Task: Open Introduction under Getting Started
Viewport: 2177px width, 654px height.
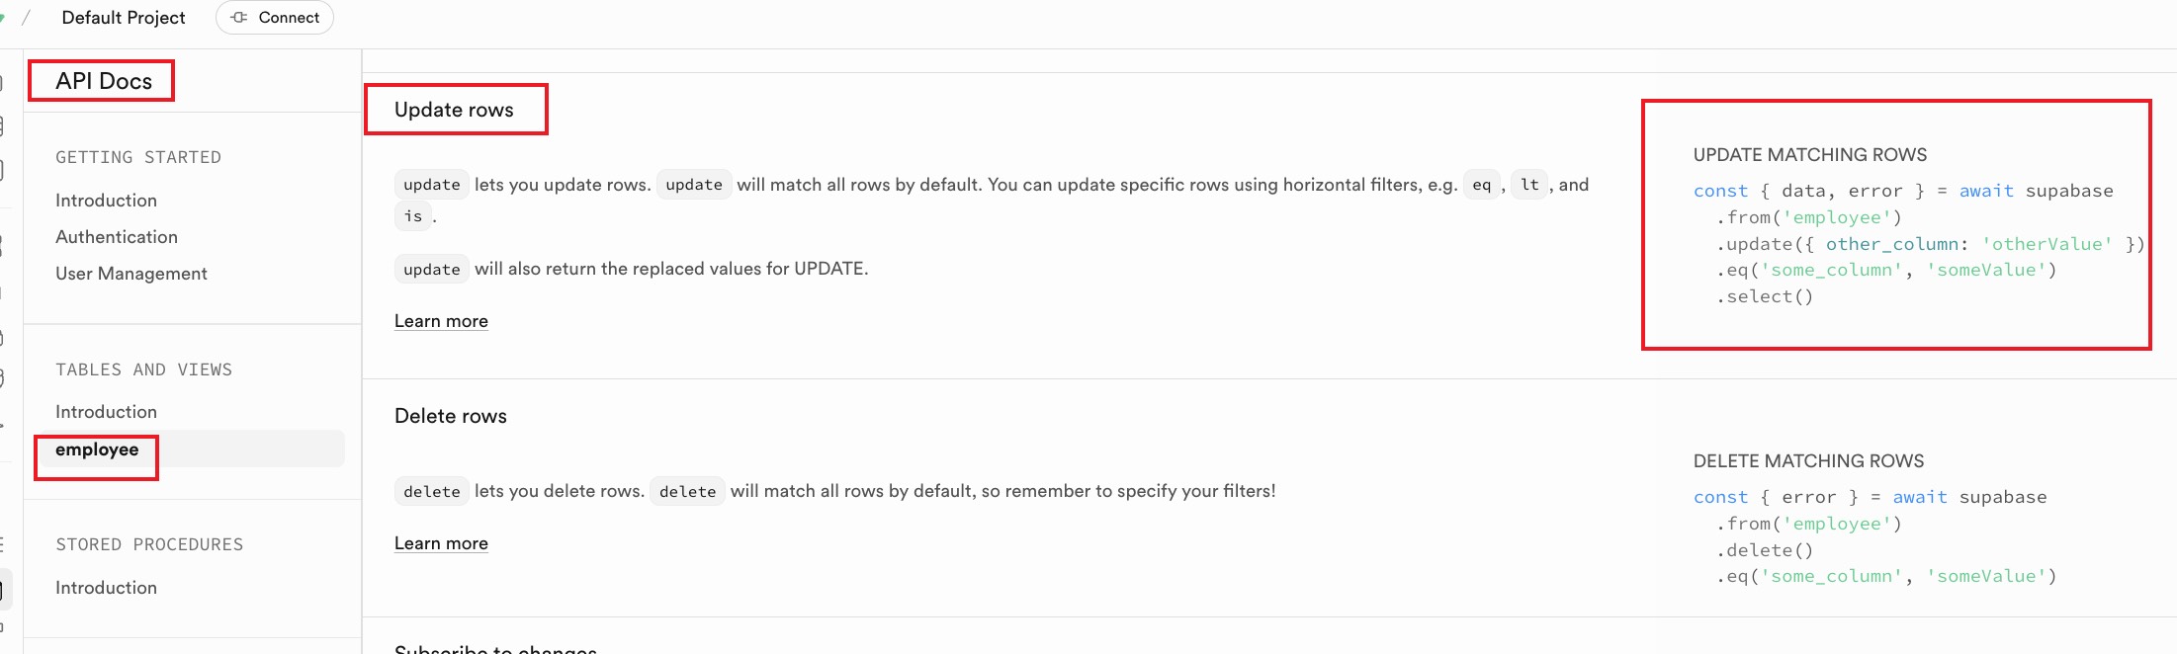Action: (106, 201)
